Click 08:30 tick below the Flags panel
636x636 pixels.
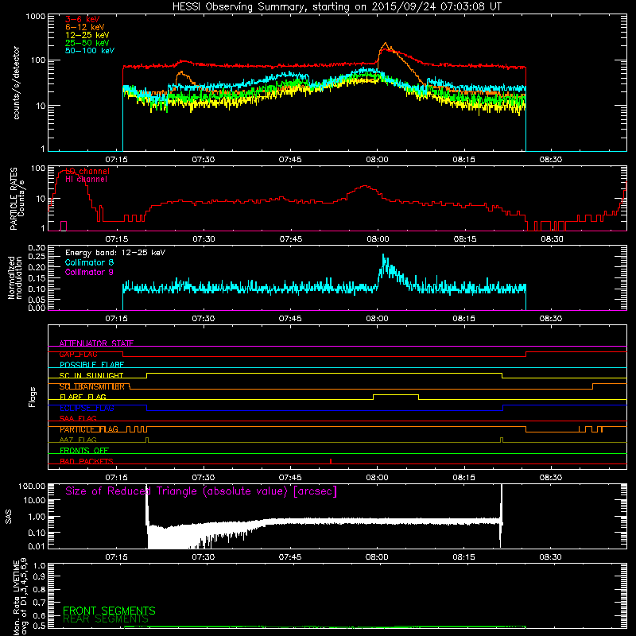pos(551,478)
